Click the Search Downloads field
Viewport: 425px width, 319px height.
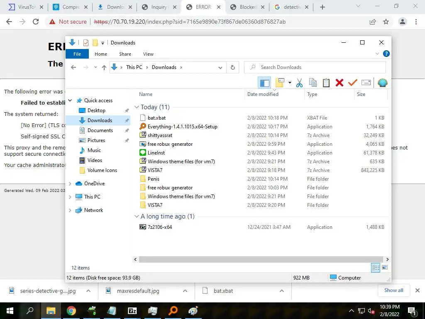(x=315, y=67)
